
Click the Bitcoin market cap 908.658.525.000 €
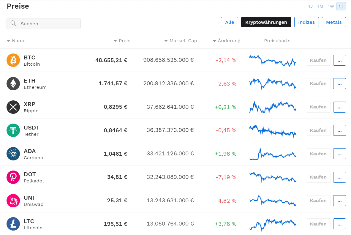pos(169,60)
